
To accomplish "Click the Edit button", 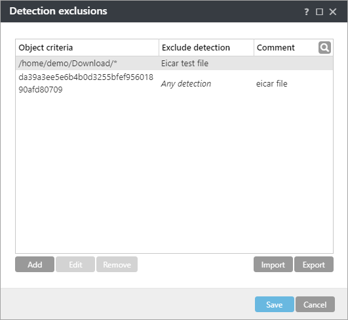I will point(75,264).
